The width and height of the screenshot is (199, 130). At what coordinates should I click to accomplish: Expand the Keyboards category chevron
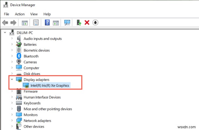(x=12, y=103)
